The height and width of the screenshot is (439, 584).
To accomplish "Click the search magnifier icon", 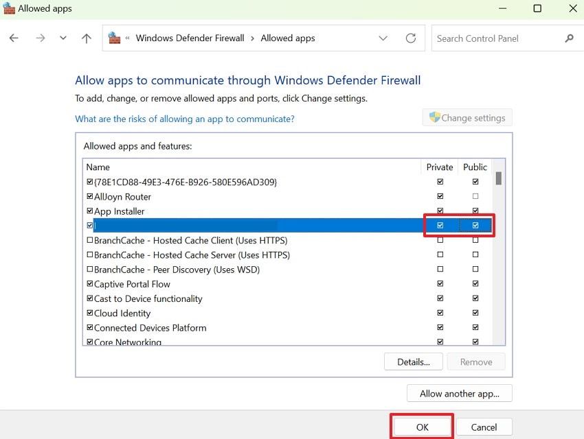I will click(x=569, y=38).
